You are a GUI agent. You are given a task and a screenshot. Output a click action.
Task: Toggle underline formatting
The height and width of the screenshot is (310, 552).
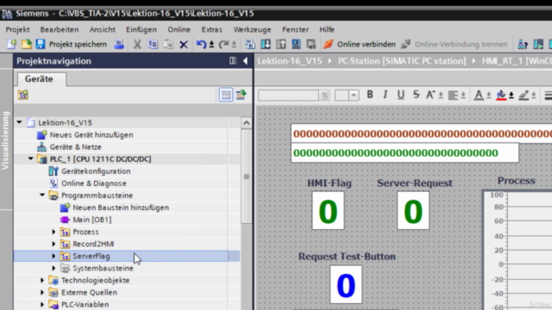click(400, 95)
